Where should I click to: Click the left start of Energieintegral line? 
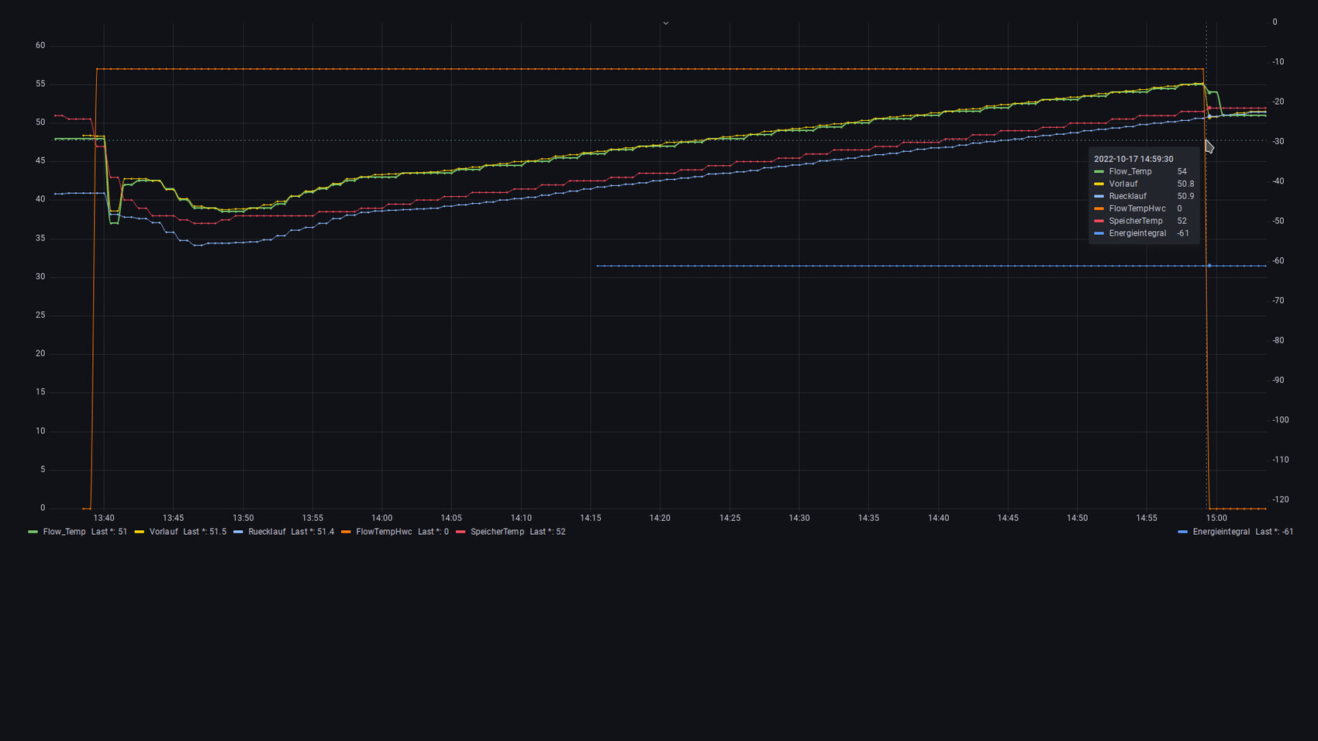coord(597,266)
